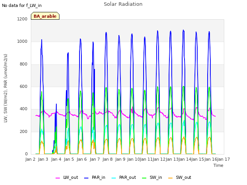
Task: Click the Jan 12 x-axis tick label
Action: click(x=159, y=159)
